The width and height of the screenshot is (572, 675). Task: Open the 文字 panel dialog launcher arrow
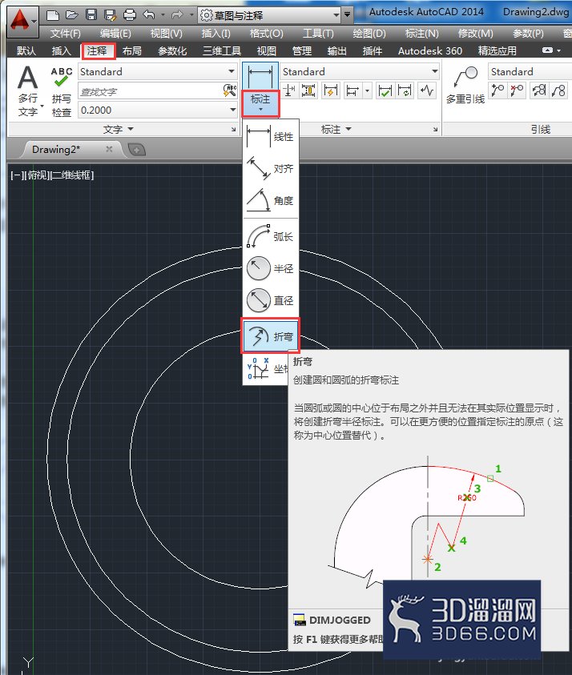tap(233, 129)
